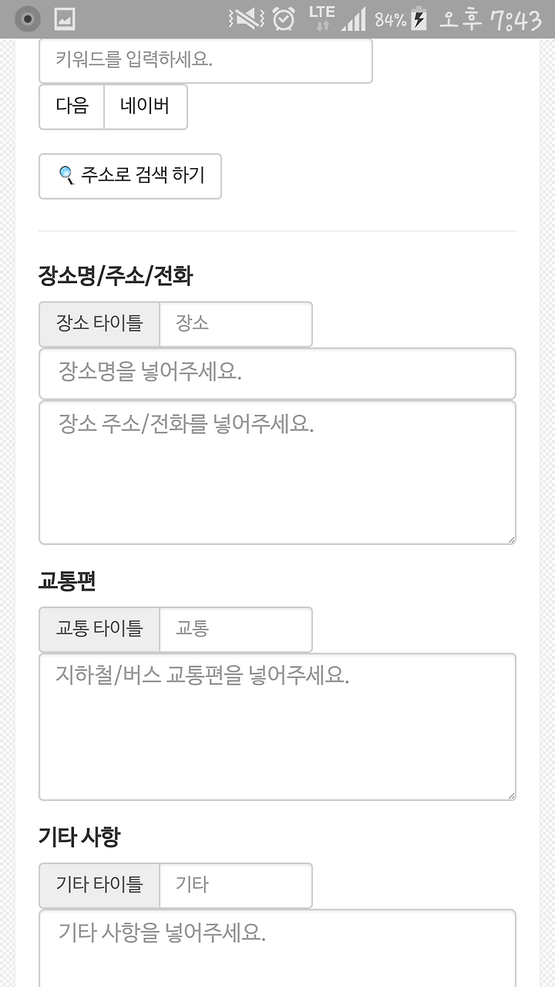Viewport: 555px width, 987px height.
Task: Click the 기타 사항을 넣어주세요 textarea
Action: click(277, 948)
